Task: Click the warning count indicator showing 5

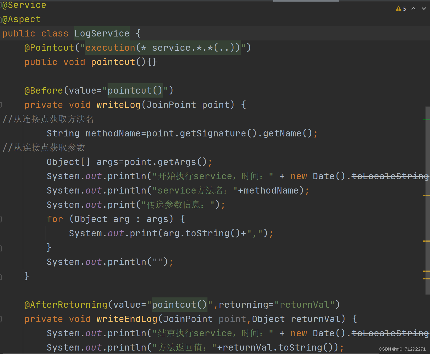Action: tap(401, 9)
